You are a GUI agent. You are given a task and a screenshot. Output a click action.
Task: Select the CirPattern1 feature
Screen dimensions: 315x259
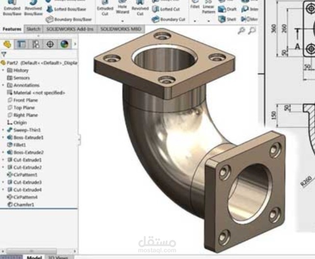tap(22, 175)
